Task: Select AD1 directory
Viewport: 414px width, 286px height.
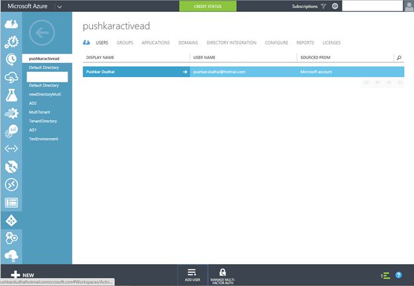Action: click(33, 130)
